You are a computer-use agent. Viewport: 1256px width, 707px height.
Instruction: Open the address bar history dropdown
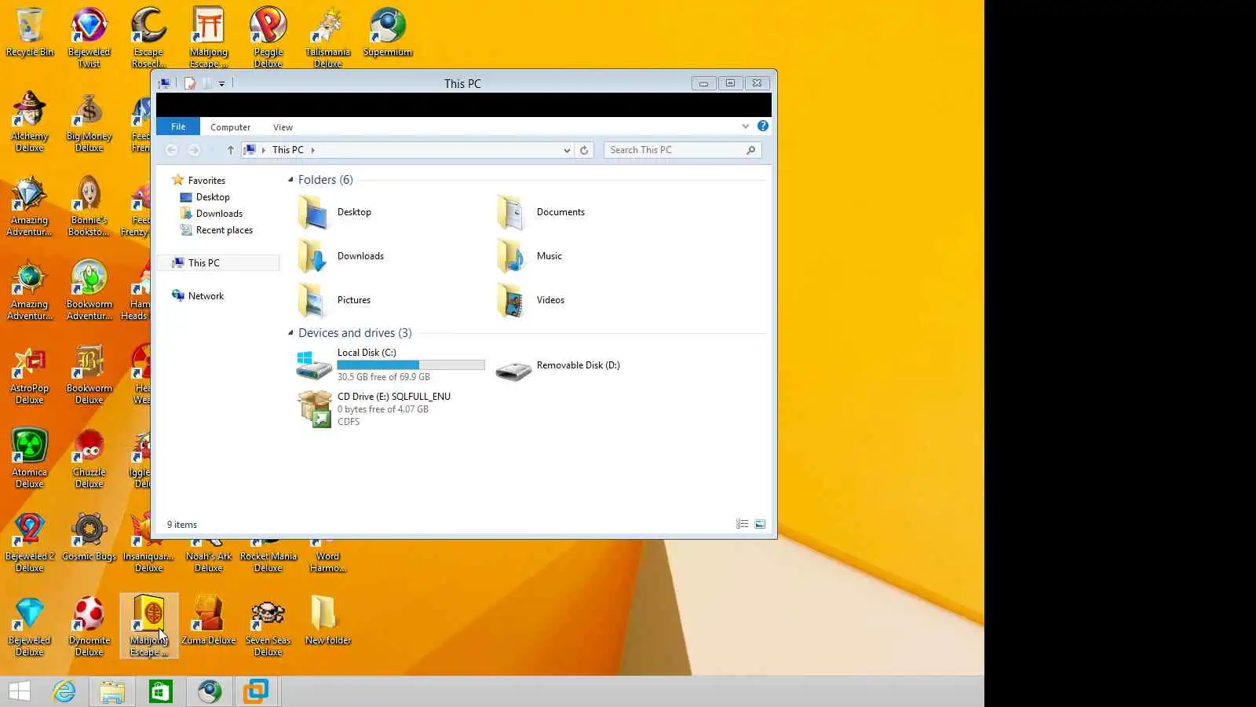coord(567,150)
